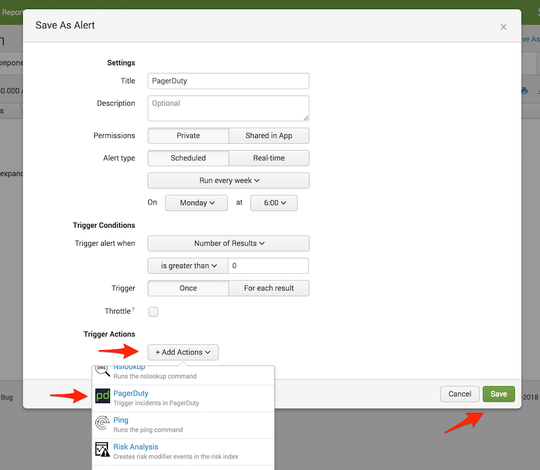Click the Risk Analysis icon
Viewport: 540px width, 470px height.
pos(103,450)
